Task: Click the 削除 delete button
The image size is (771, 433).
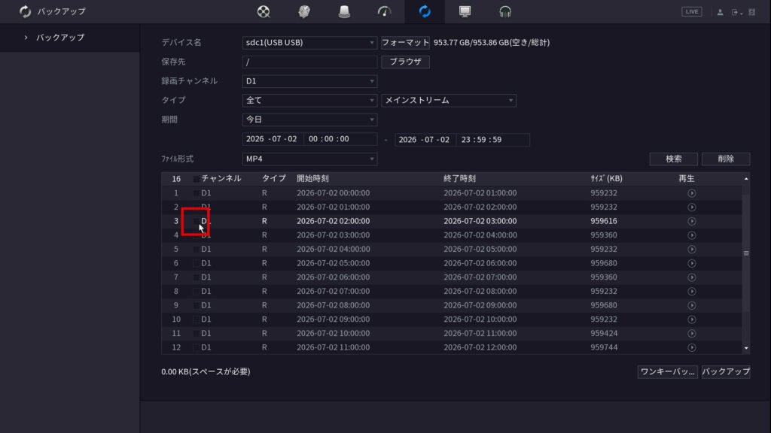Action: pyautogui.click(x=726, y=159)
